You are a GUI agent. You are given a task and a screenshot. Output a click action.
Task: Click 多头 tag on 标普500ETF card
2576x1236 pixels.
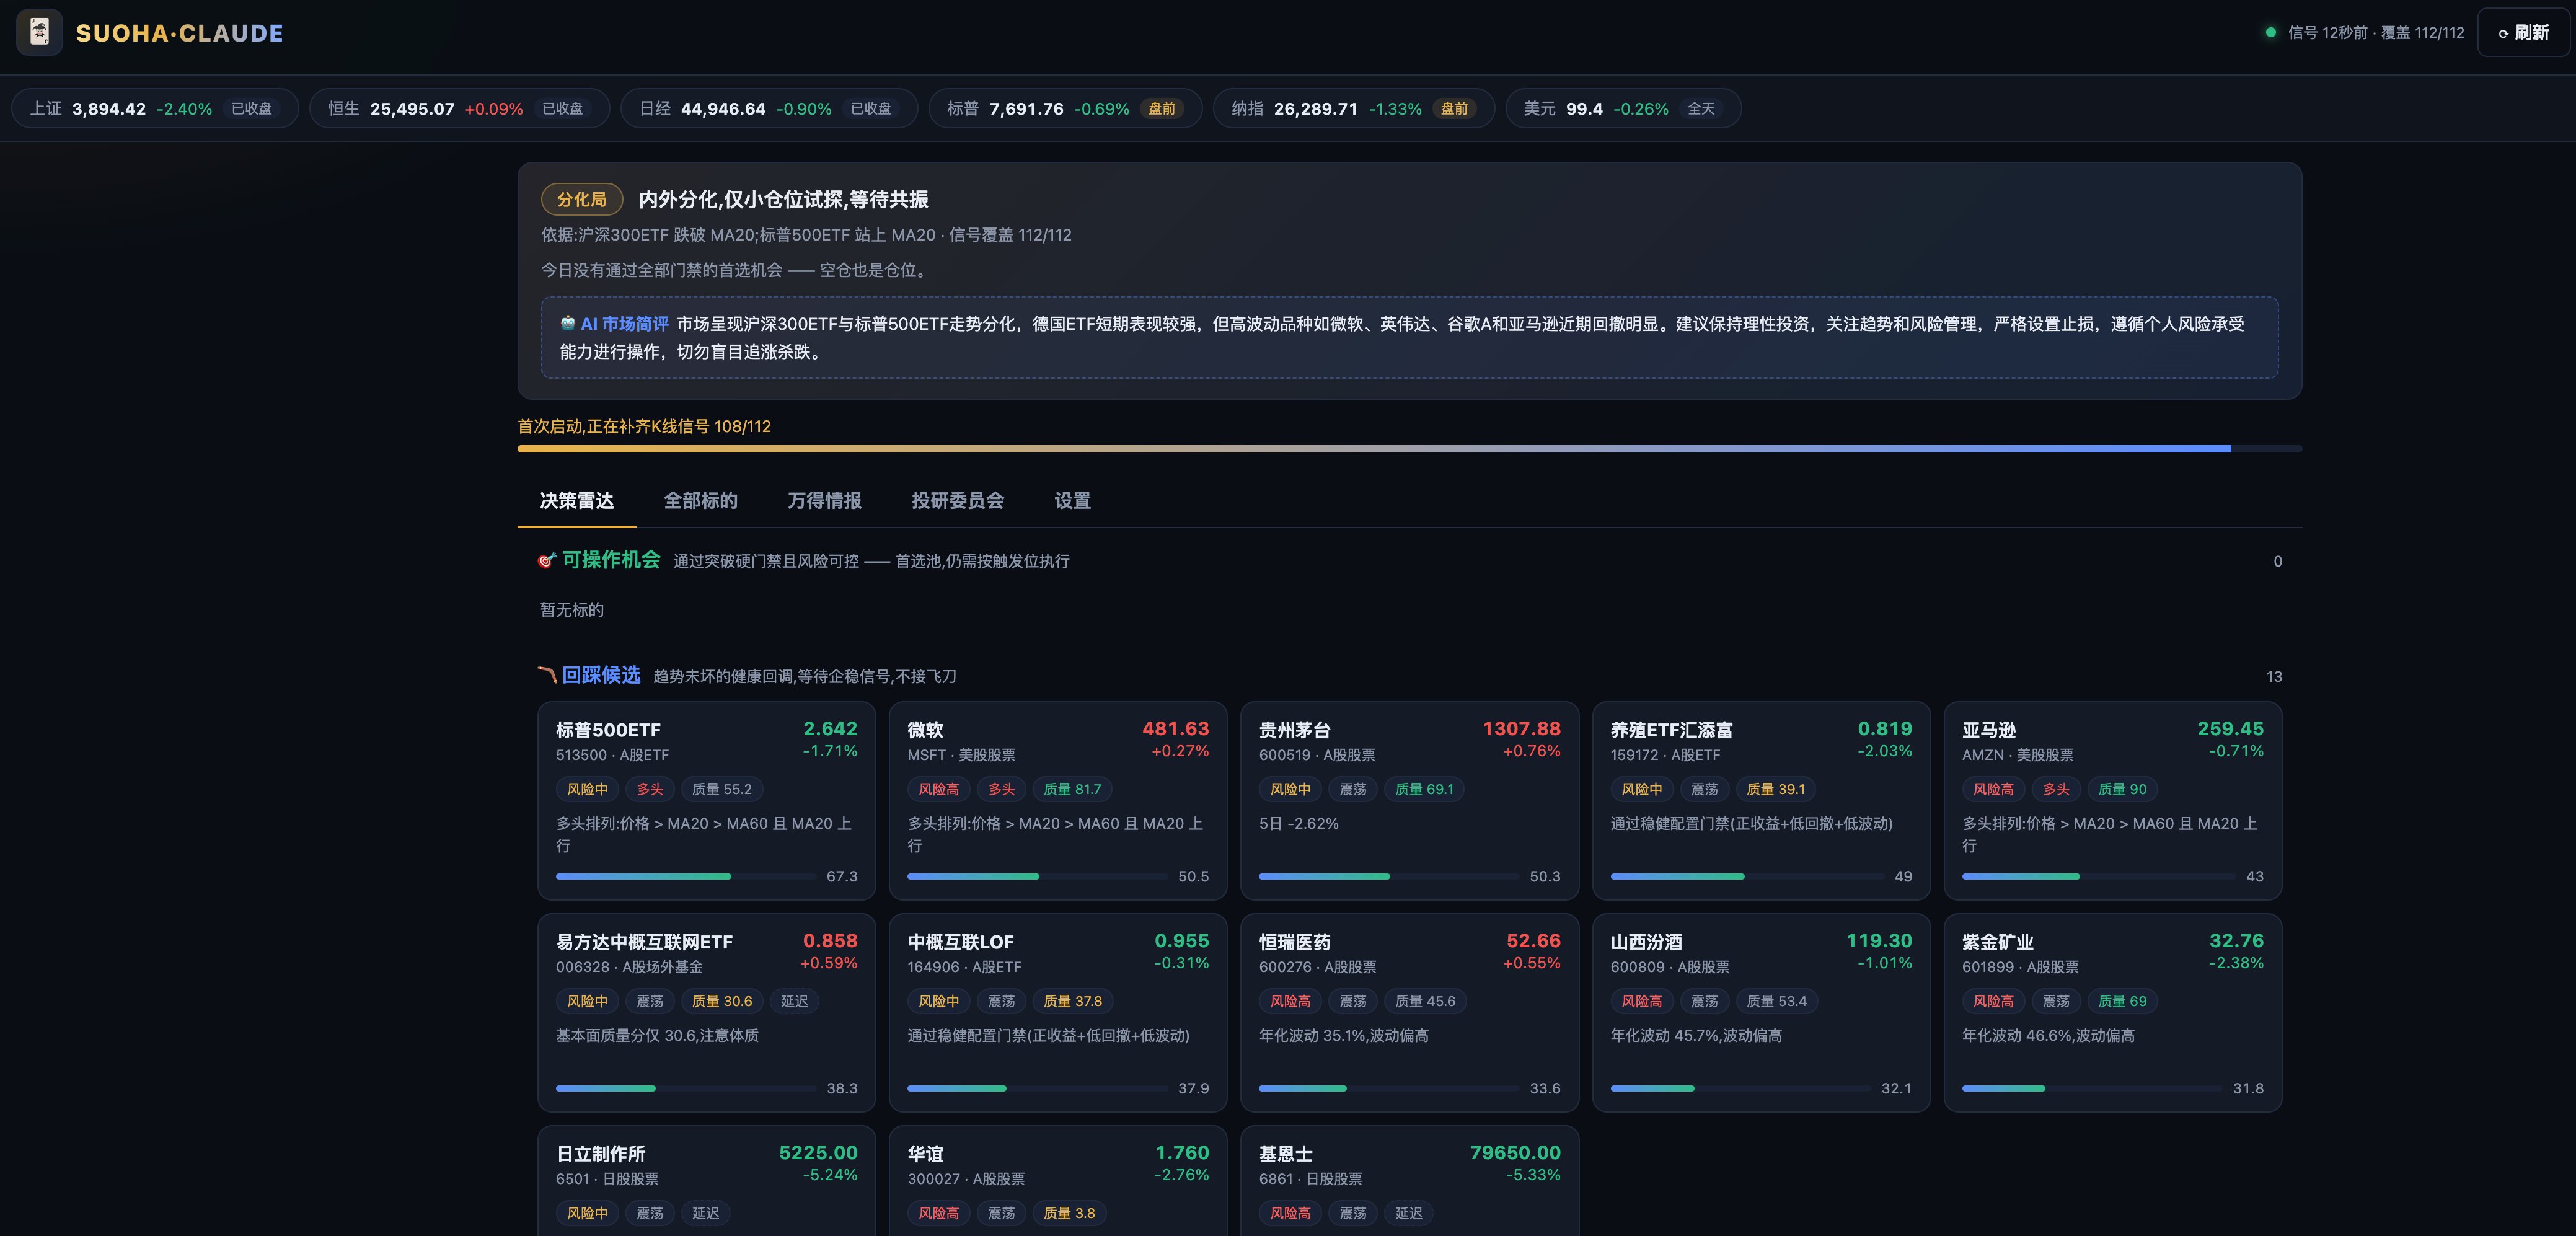click(x=650, y=789)
